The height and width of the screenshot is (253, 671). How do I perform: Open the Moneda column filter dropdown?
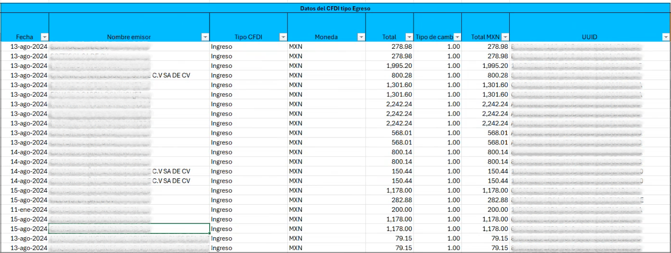[361, 37]
